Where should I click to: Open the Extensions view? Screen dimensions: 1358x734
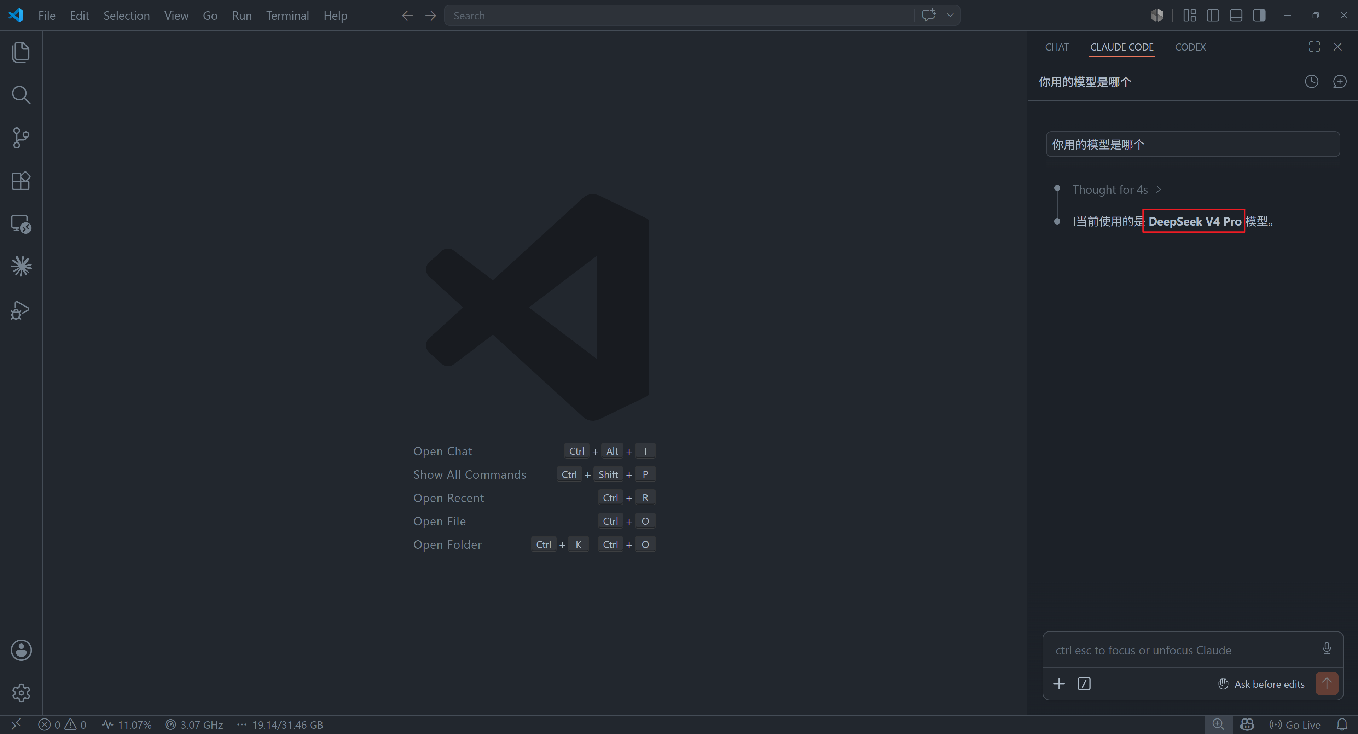pos(21,181)
